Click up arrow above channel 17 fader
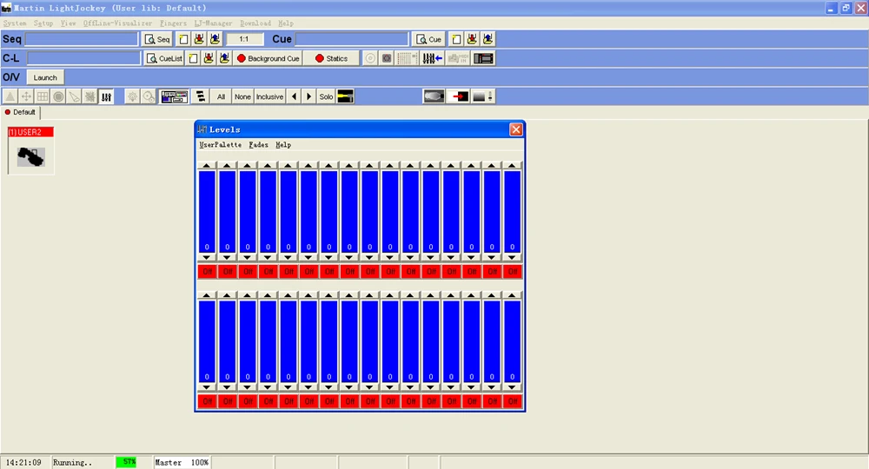 coord(207,295)
